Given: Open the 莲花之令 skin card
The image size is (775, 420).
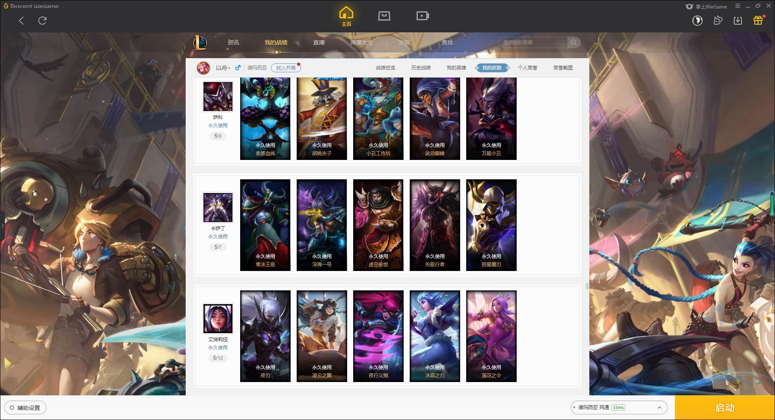Looking at the screenshot, I should click(491, 336).
